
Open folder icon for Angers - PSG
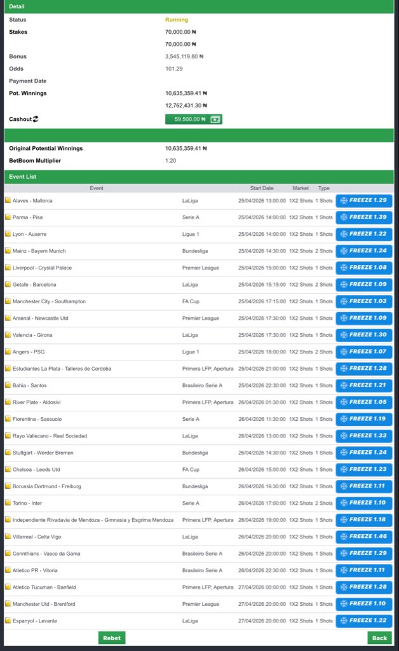(8, 351)
